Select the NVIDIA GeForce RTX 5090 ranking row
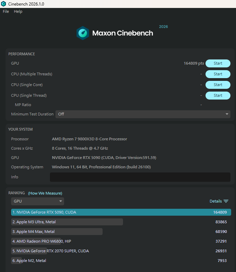The width and height of the screenshot is (236, 272). click(x=121, y=212)
